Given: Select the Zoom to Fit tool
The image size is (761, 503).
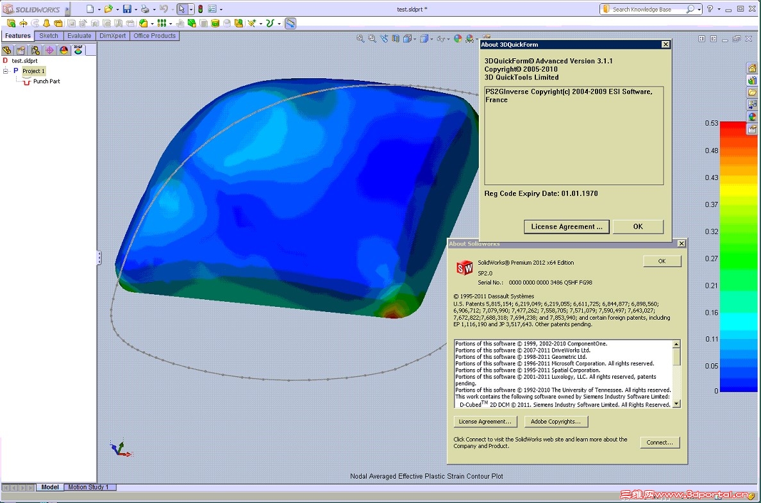Looking at the screenshot, I should [x=360, y=38].
